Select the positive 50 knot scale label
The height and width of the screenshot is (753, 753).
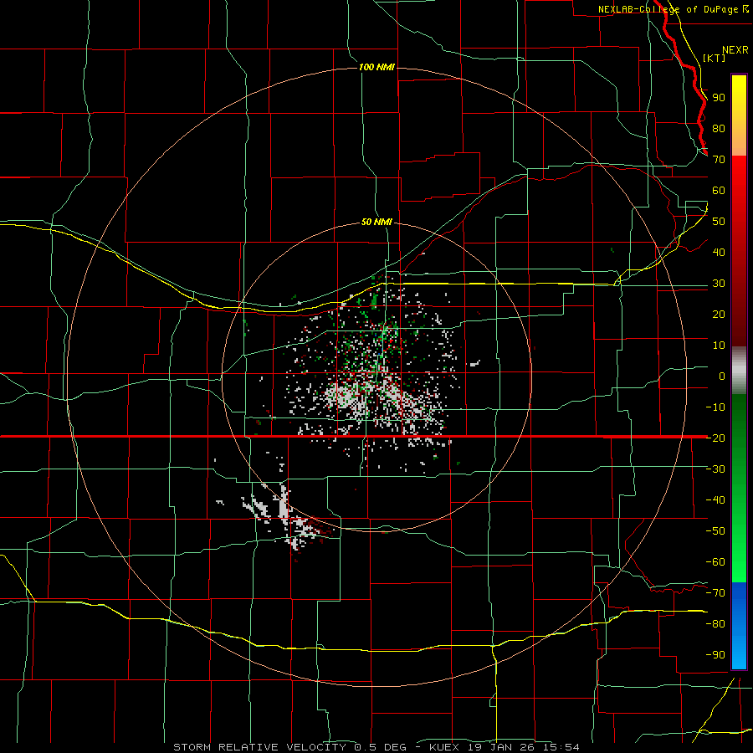pyautogui.click(x=719, y=222)
